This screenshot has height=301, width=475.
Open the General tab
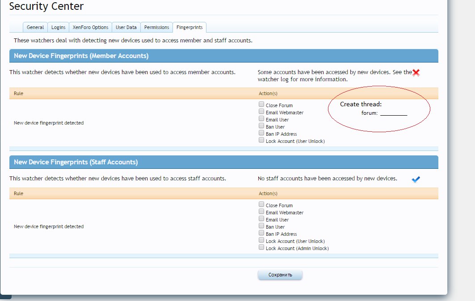coord(35,27)
